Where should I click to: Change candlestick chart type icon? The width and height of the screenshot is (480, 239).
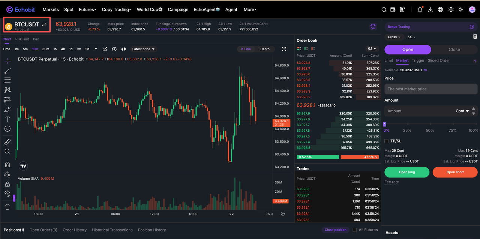(123, 49)
